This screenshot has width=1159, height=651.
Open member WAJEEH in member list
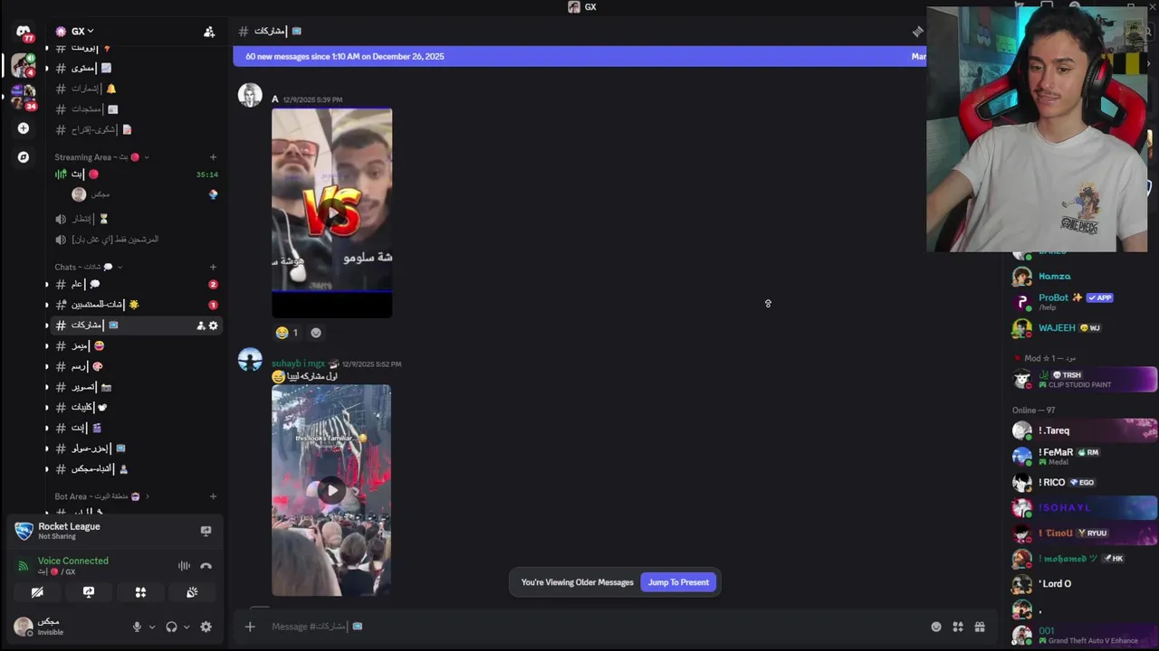click(1083, 328)
